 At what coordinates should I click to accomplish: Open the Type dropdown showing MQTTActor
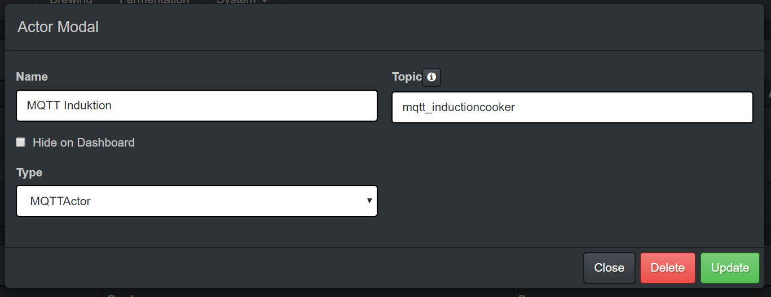tap(196, 201)
